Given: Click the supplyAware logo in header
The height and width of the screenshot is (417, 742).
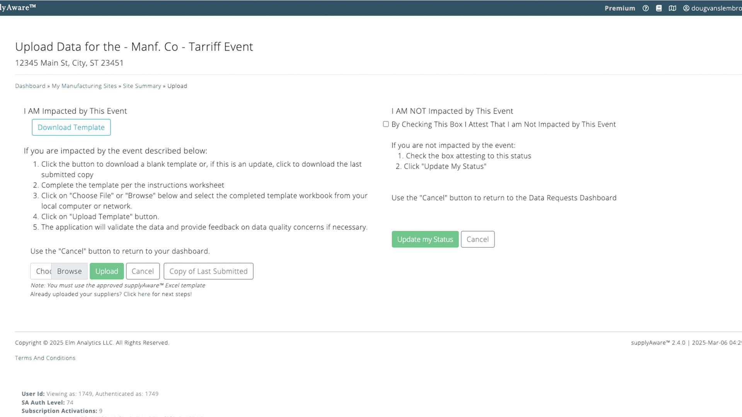Looking at the screenshot, I should [x=18, y=7].
